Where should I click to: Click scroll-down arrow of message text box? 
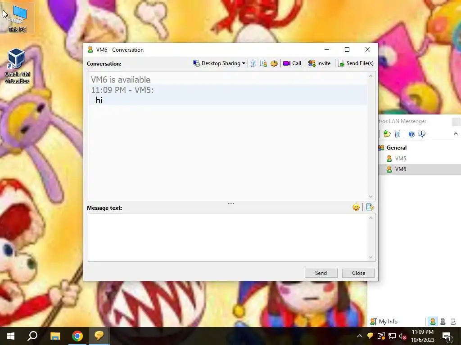click(x=371, y=257)
